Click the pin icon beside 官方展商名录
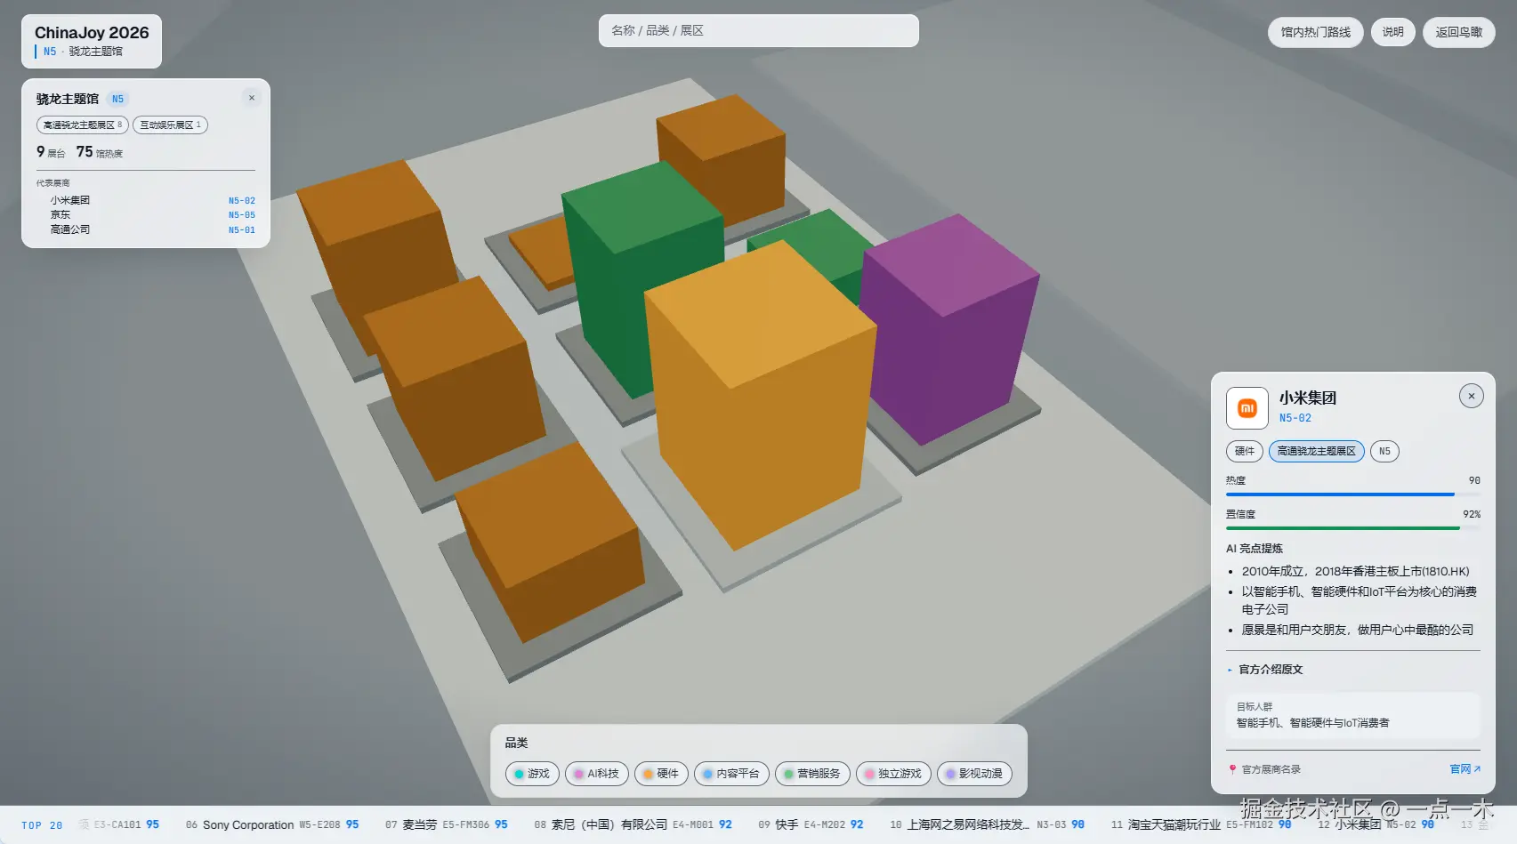Image resolution: width=1517 pixels, height=844 pixels. click(1232, 769)
